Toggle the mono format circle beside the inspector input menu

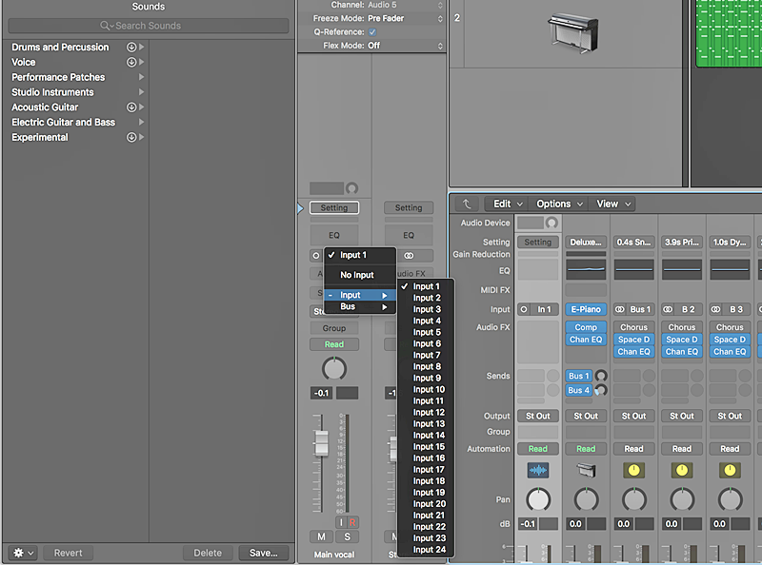coord(316,255)
